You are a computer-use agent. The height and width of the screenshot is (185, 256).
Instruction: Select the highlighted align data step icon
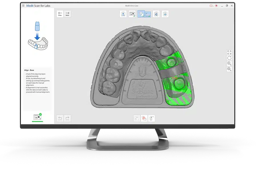click(x=141, y=14)
